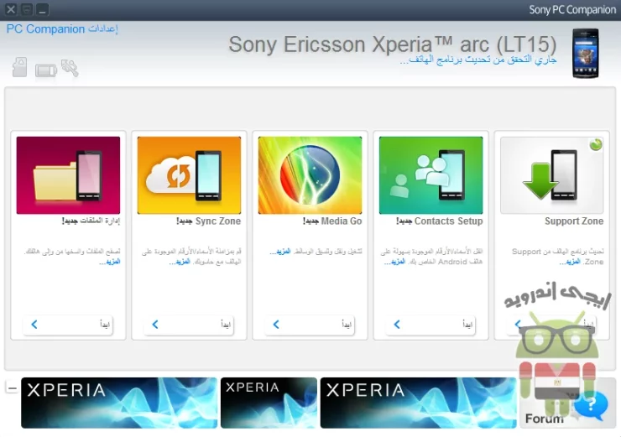The height and width of the screenshot is (437, 621).
Task: Open More link under Sync Zone description
Action: (x=180, y=262)
